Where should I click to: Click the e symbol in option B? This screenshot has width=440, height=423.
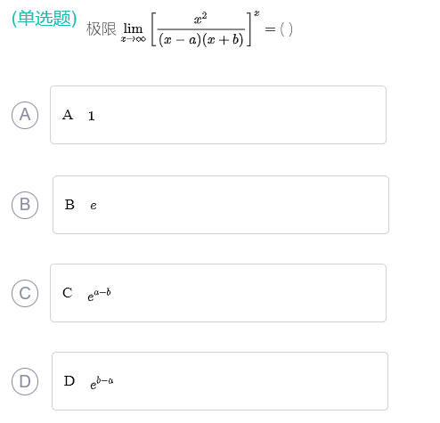[x=94, y=206]
